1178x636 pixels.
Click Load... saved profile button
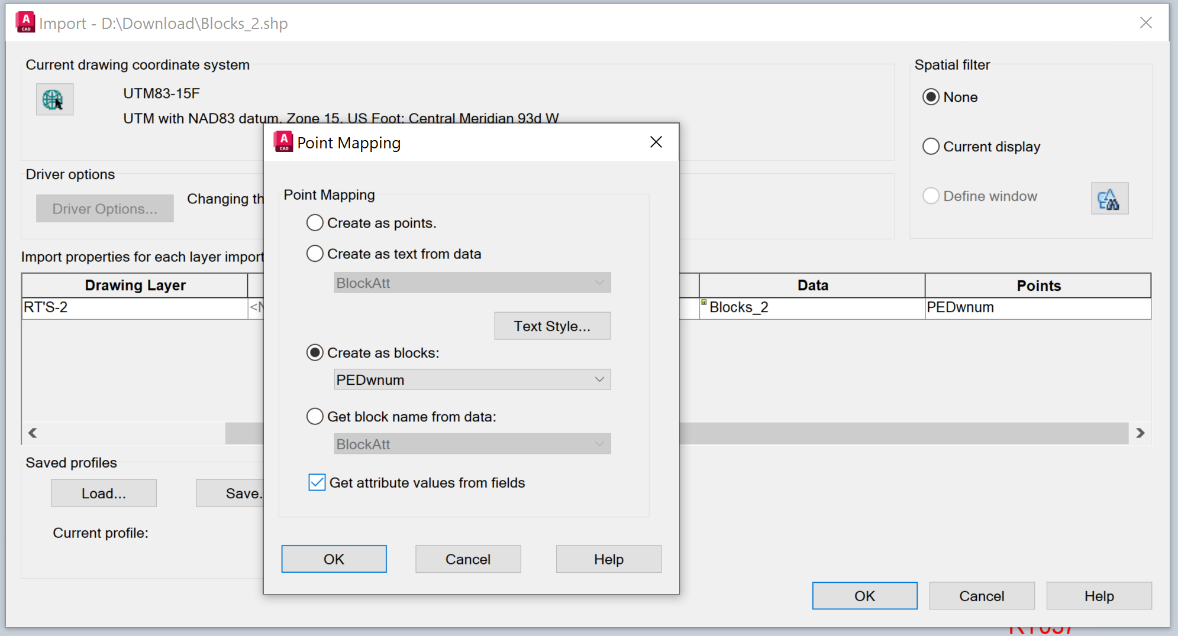click(104, 493)
